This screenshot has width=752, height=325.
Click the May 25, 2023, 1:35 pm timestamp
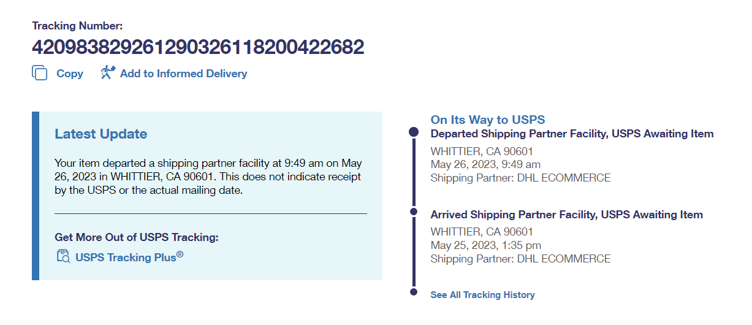[x=485, y=245]
